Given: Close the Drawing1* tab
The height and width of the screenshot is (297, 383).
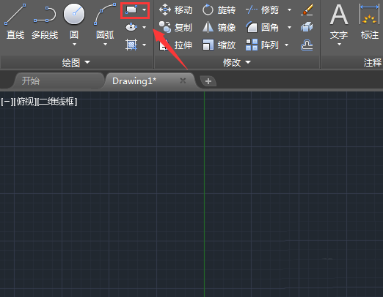Looking at the screenshot, I should point(183,80).
